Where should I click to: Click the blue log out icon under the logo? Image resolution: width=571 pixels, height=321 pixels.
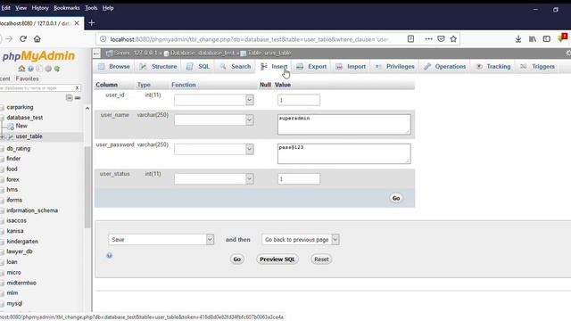point(30,69)
